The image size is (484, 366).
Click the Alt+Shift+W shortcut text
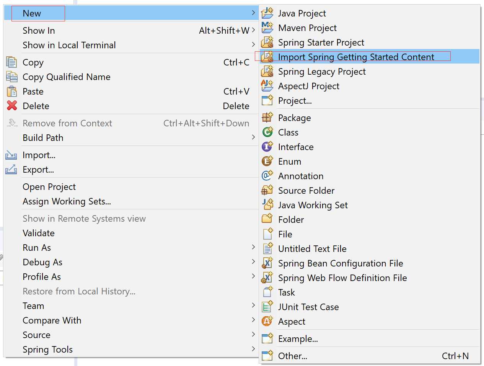click(224, 31)
